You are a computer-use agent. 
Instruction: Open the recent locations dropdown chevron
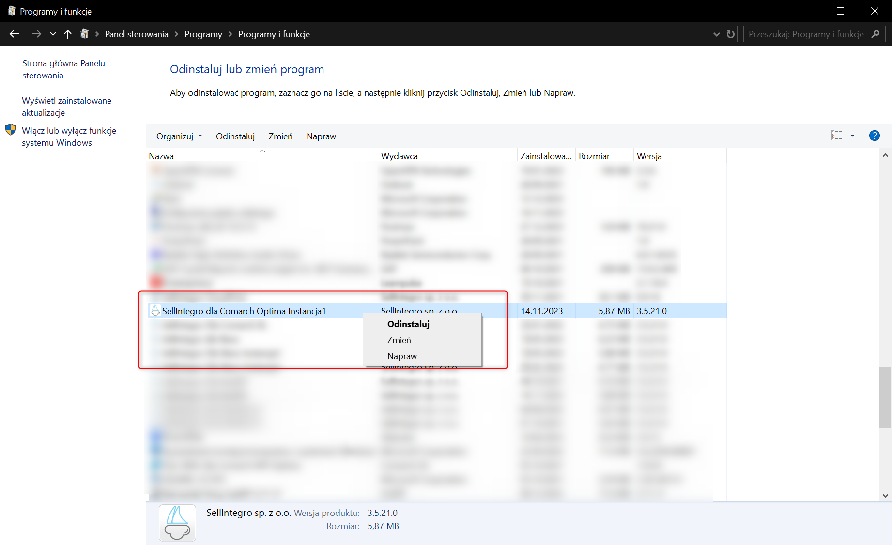(x=53, y=34)
